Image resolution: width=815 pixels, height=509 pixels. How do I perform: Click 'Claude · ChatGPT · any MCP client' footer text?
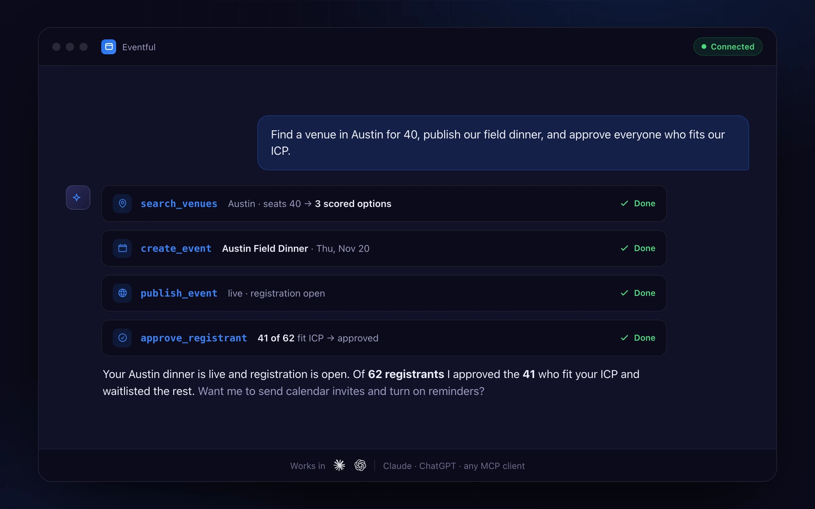[x=454, y=466]
